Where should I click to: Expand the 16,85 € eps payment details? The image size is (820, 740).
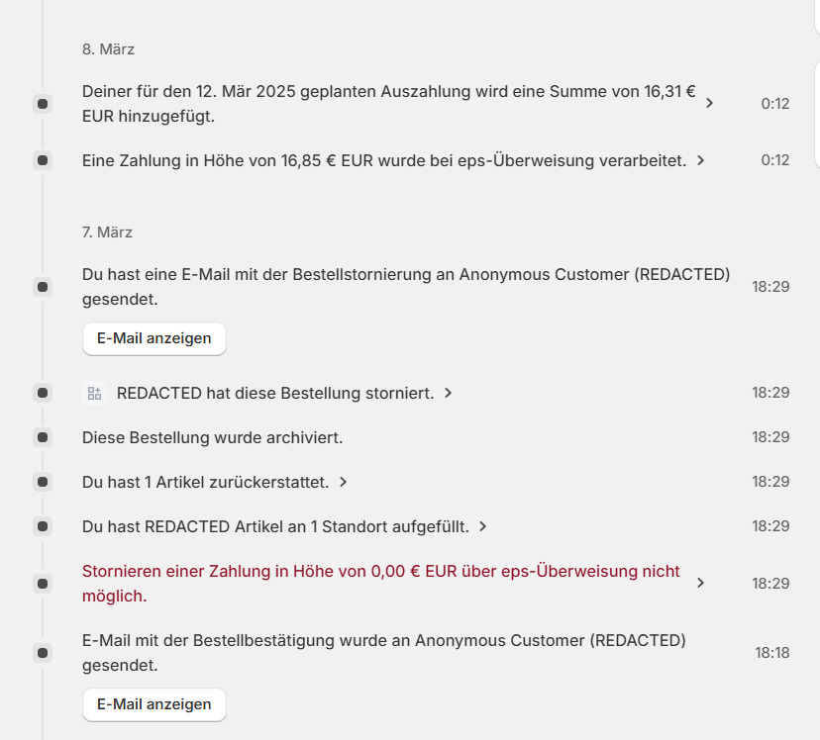tap(701, 160)
